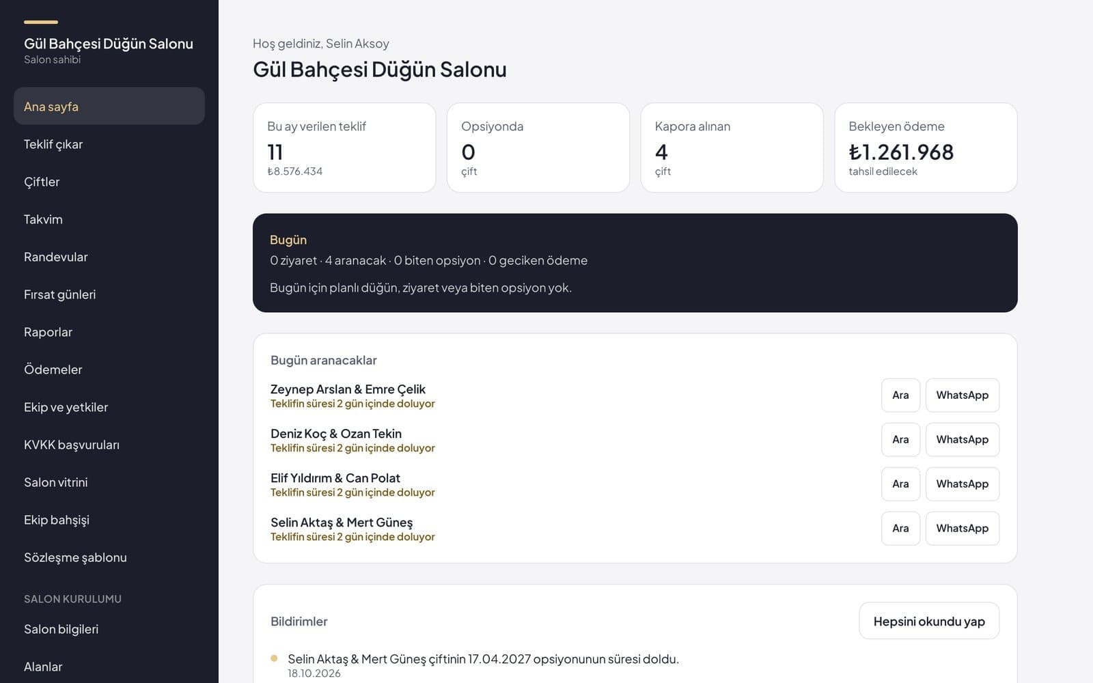Select Ekip ve yetkiler menu item

[109, 407]
